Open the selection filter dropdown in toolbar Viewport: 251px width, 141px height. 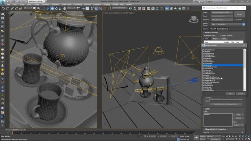(x=28, y=8)
